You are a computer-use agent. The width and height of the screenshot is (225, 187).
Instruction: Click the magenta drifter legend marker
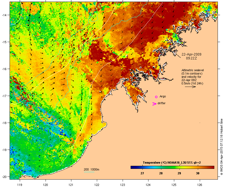(x=154, y=104)
